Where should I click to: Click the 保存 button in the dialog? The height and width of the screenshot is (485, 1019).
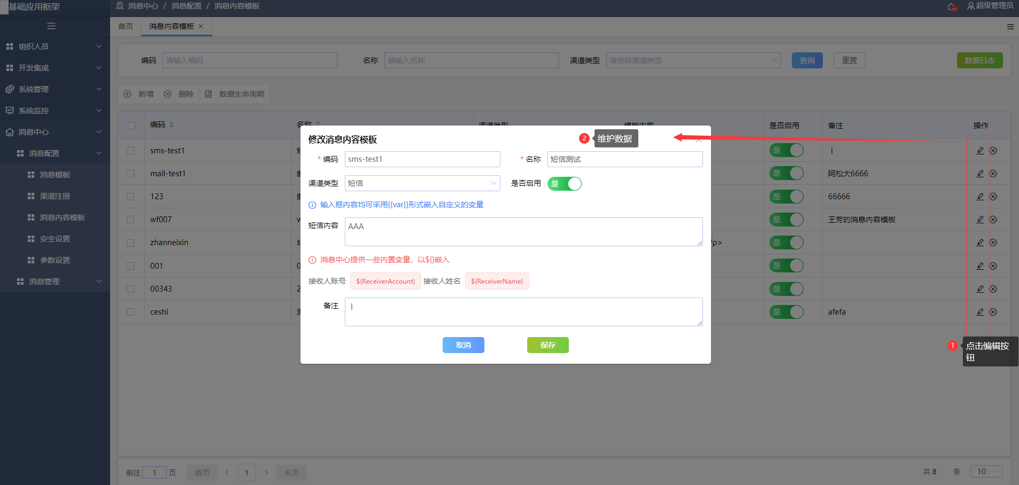[x=547, y=345]
